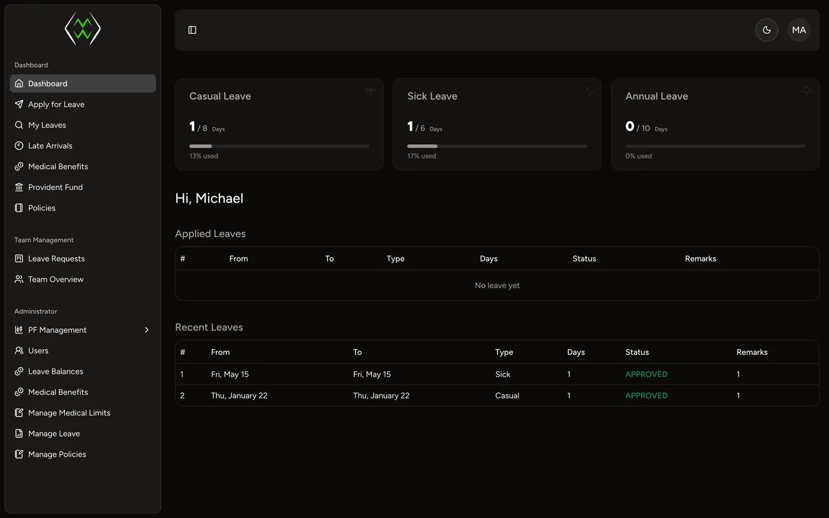829x518 pixels.
Task: Click the "Applied Leaves" section heading
Action: (x=210, y=234)
